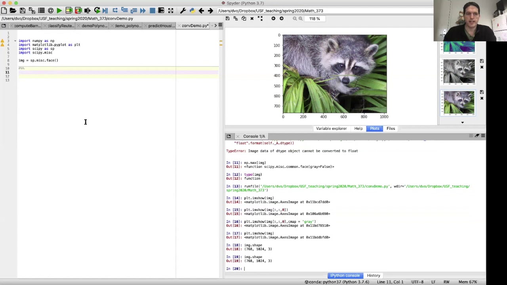Image resolution: width=507 pixels, height=285 pixels.
Task: Run current cell and advance to next
Action: [x=78, y=11]
